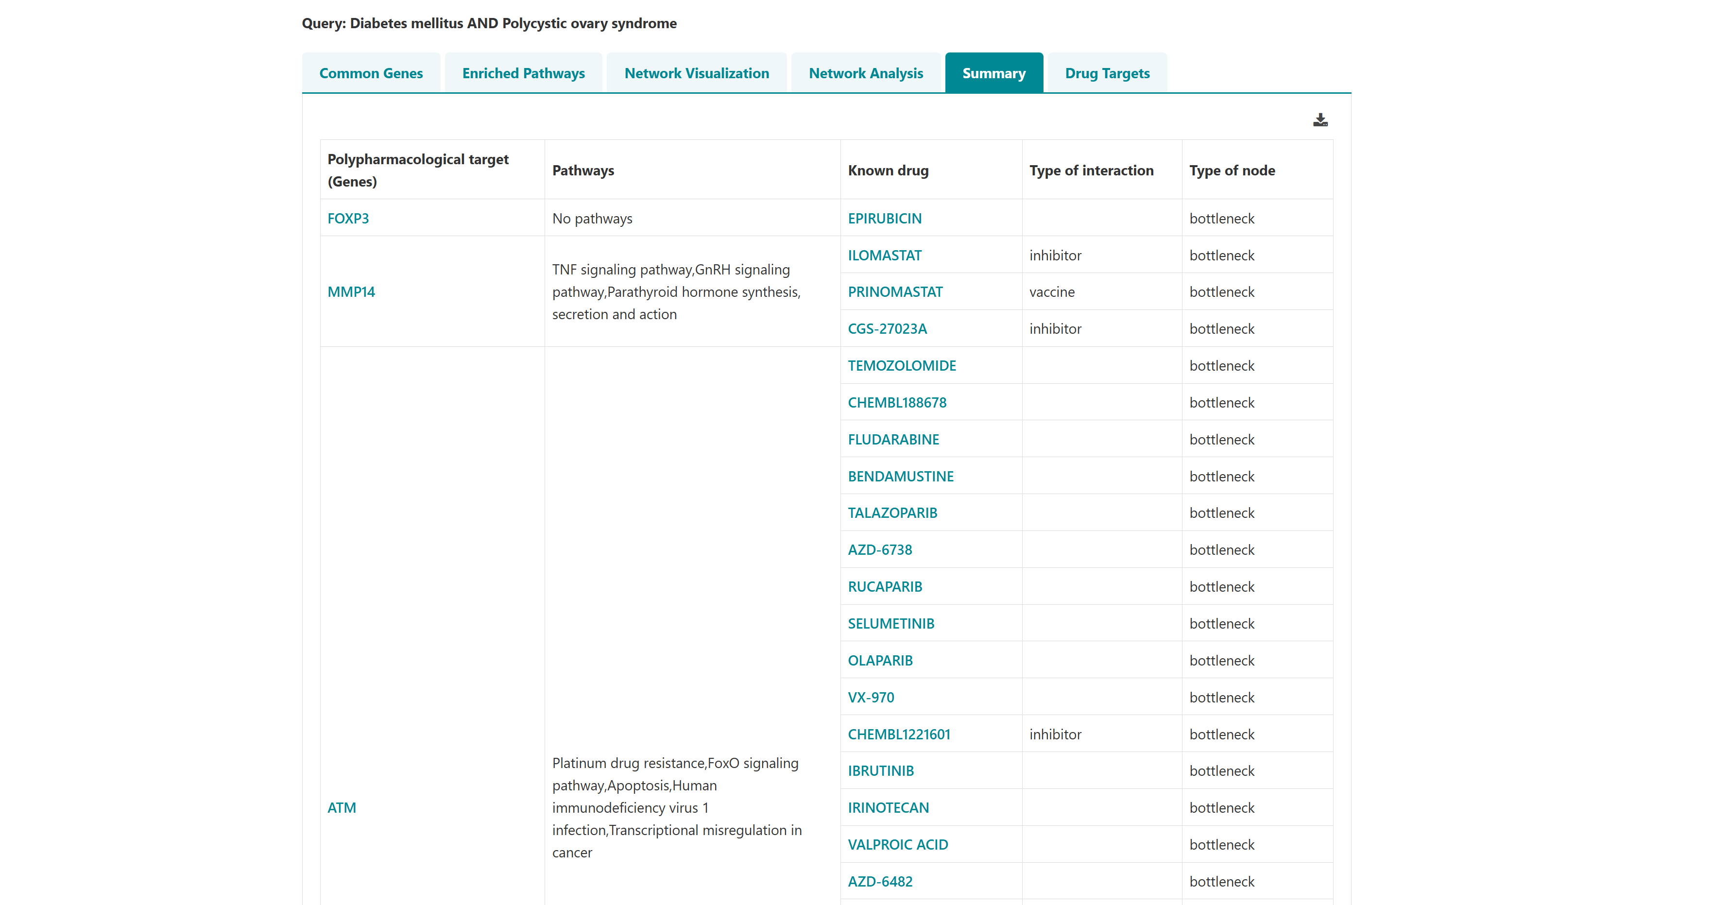
Task: Open the VALPROIC ACID link
Action: pos(897,845)
